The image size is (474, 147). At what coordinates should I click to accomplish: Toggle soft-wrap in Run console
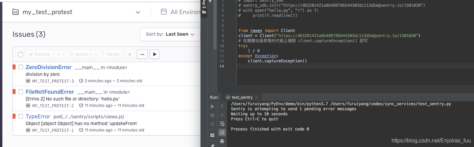pyautogui.click(x=222, y=124)
